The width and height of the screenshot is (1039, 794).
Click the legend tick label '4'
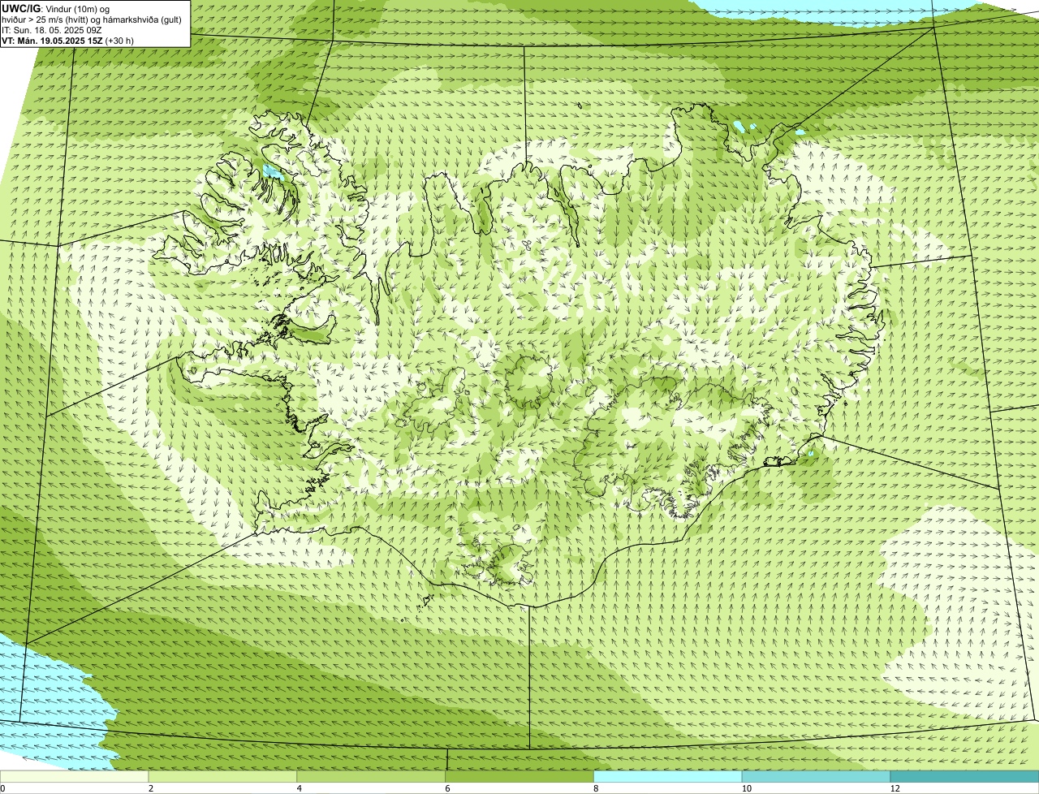(x=300, y=788)
